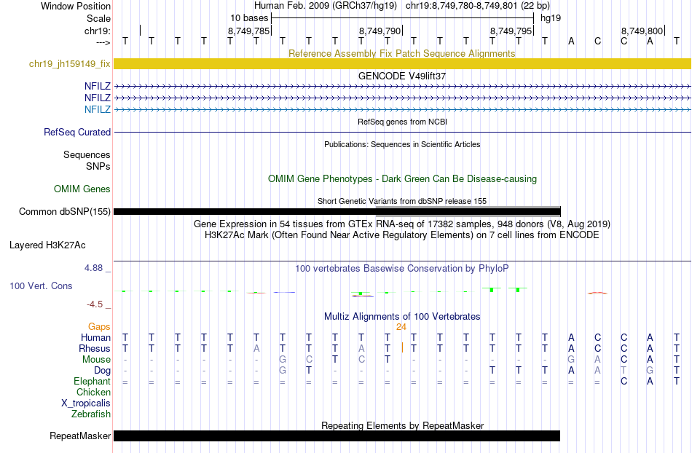Click the orange Gaps label

click(99, 326)
